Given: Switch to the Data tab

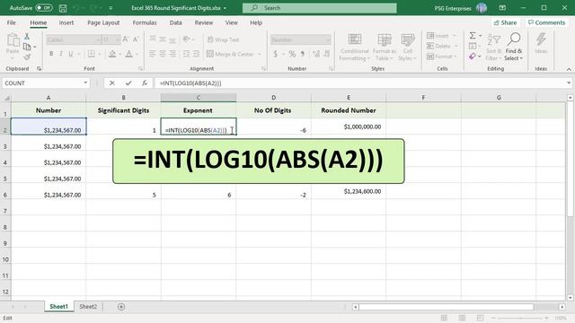Looking at the screenshot, I should (176, 22).
